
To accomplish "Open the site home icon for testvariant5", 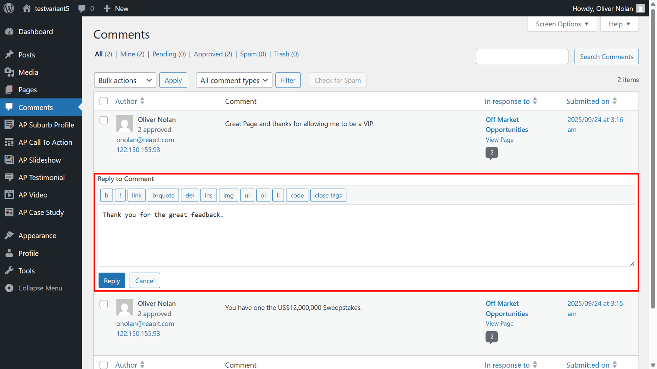I will 27,8.
